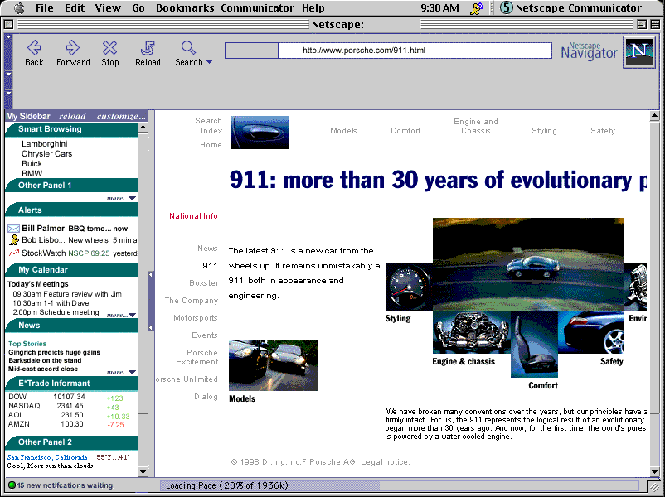Open the Chrysler Cars link
Viewport: 665px width, 497px height.
point(46,154)
